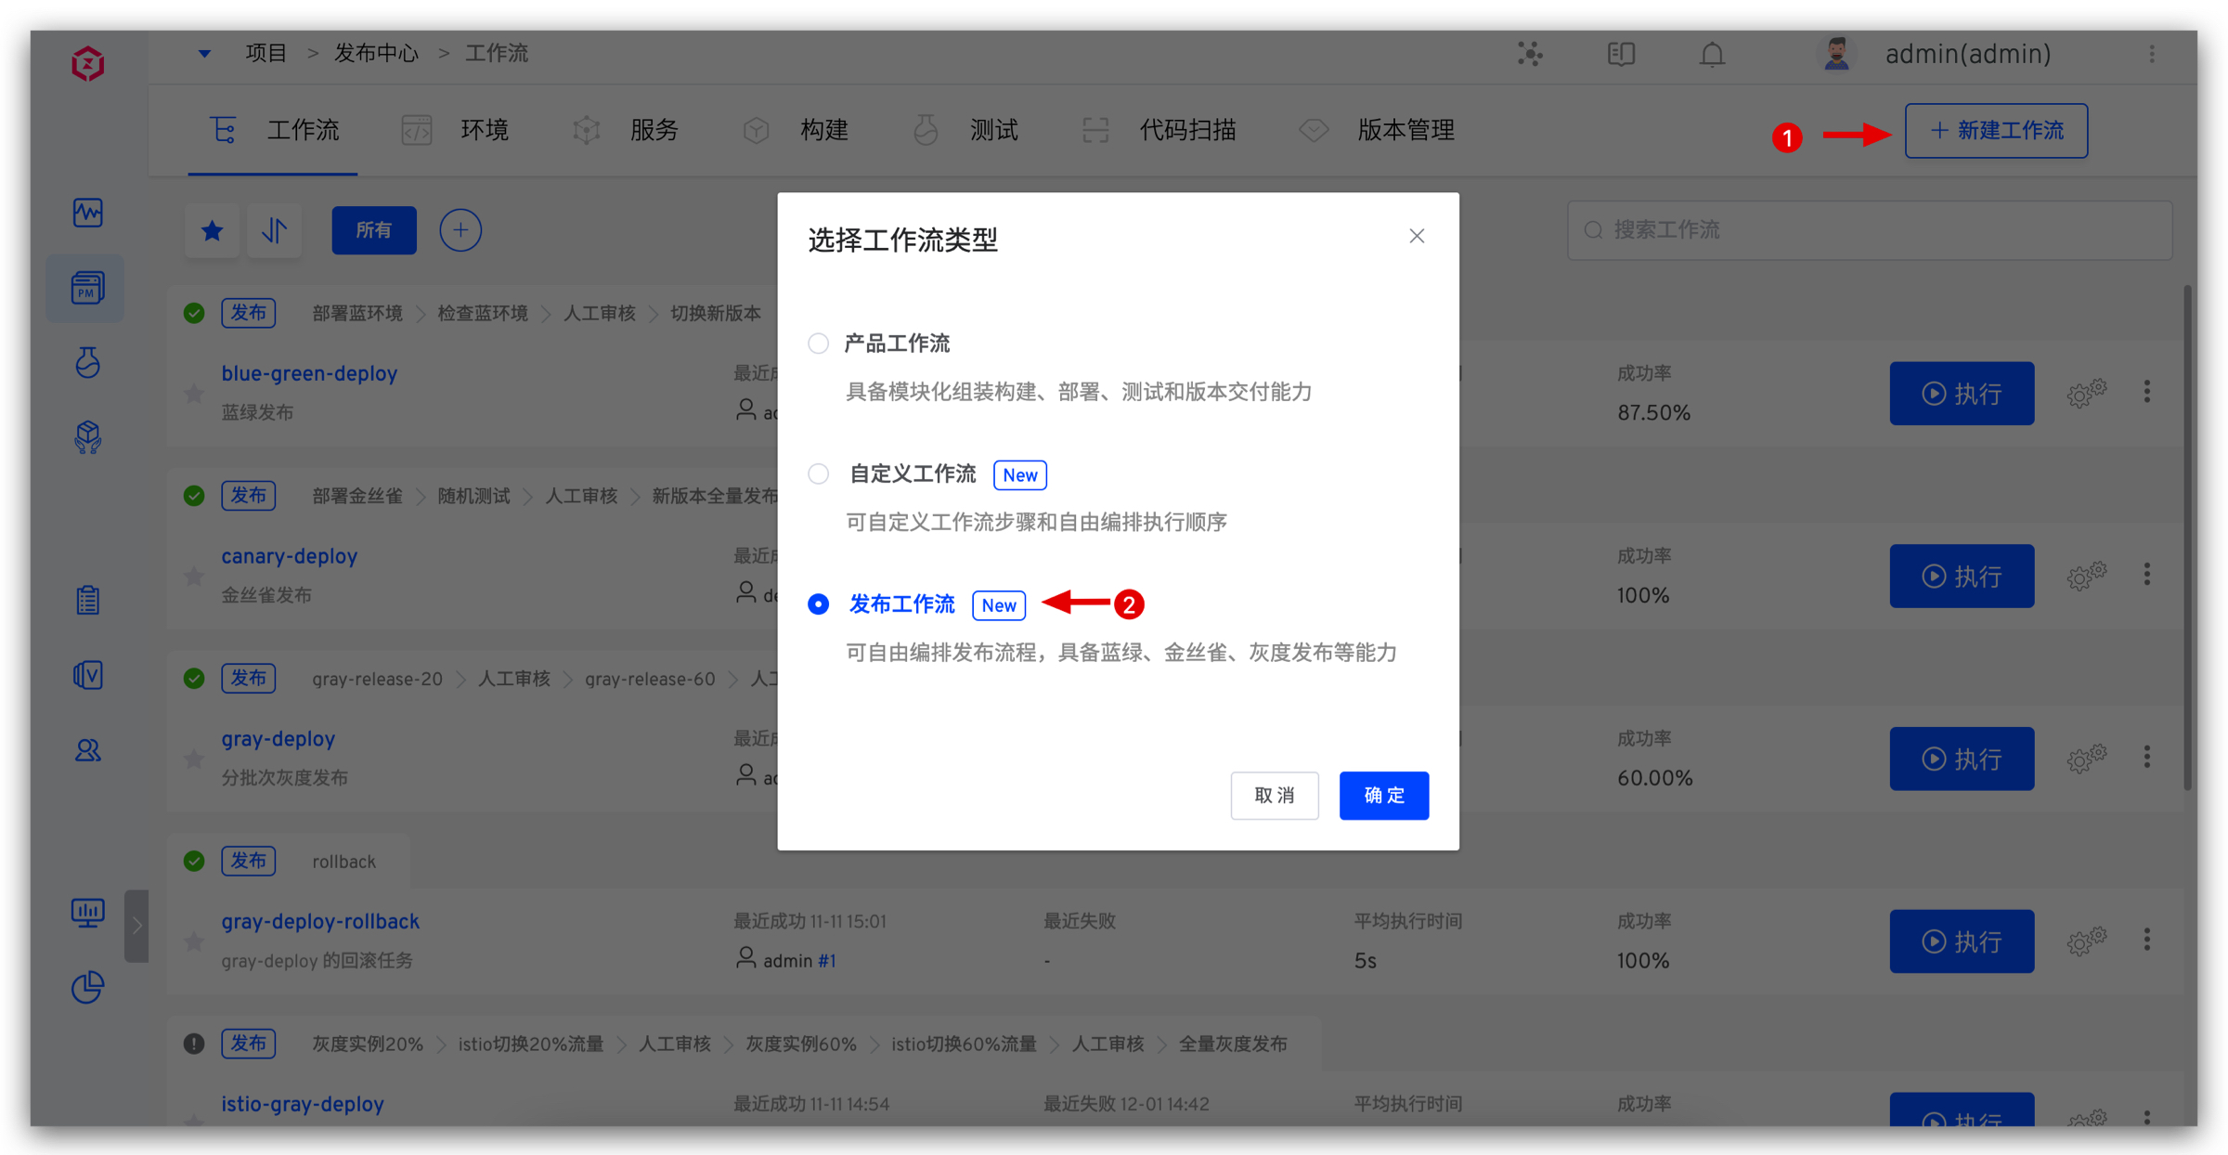Click the 取消 cancel button
Viewport: 2228px width, 1155px height.
click(x=1274, y=796)
